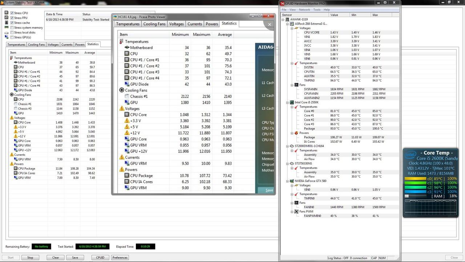Click the Save button in AIDA64
465x262 pixels.
coord(75,258)
